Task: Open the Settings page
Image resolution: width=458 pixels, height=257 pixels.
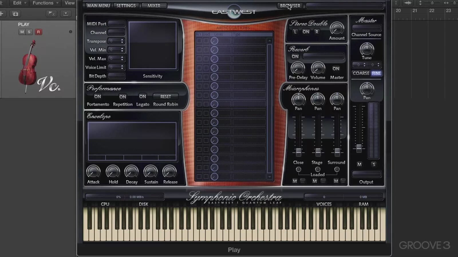Action: (126, 5)
